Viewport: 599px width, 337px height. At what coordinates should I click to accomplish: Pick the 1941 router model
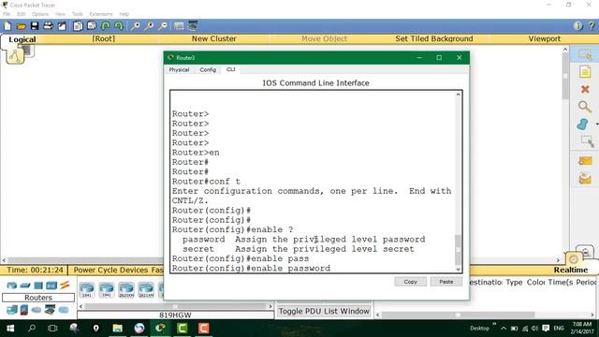[106, 289]
